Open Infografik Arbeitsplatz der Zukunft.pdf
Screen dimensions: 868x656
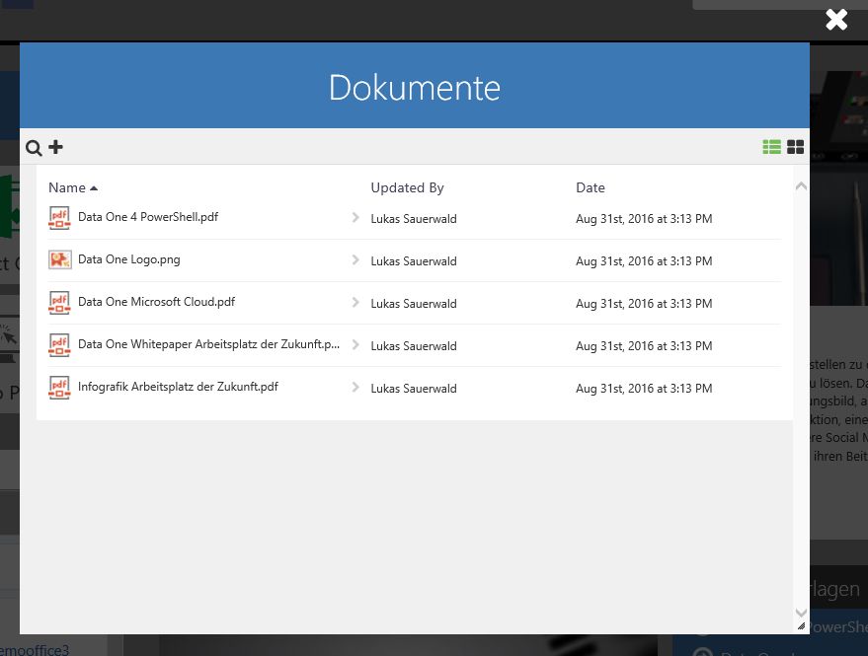pyautogui.click(x=178, y=387)
